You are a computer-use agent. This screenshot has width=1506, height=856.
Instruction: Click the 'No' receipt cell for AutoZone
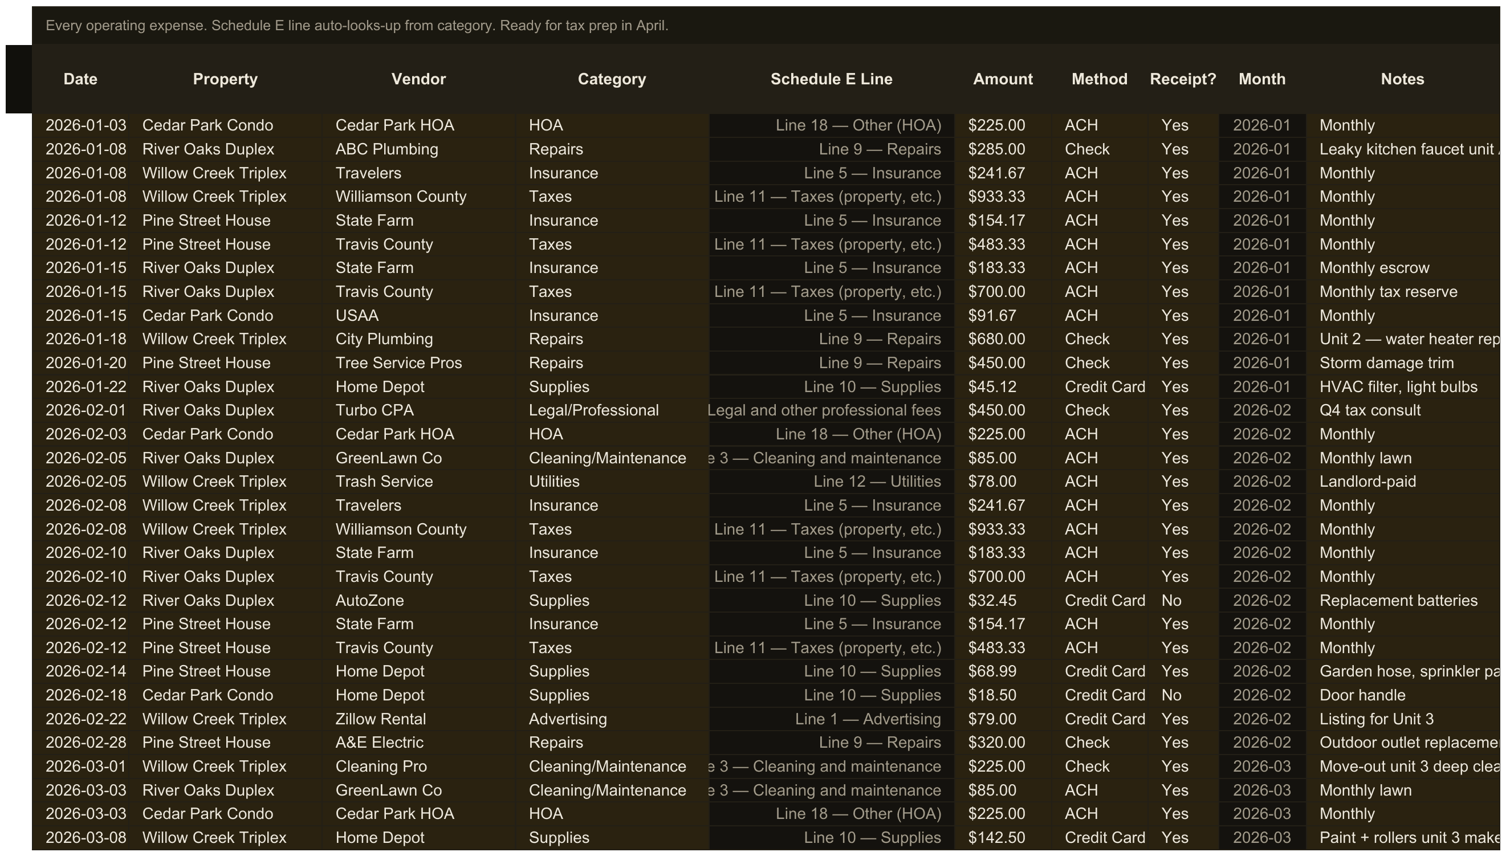click(x=1183, y=600)
